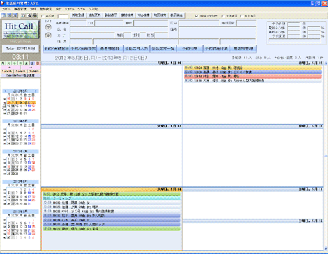
Task: Click the 患者様登録 blue button
Action: coord(110,49)
